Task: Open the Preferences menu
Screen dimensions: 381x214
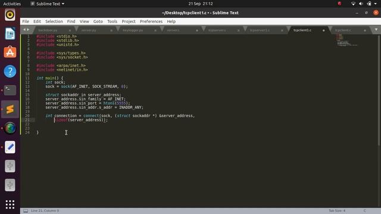Action: [x=151, y=21]
